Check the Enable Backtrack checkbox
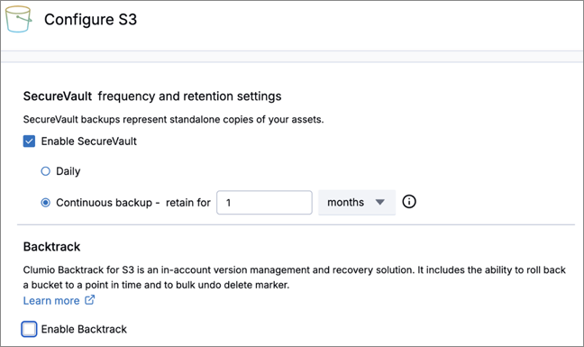Screen dimensions: 584x347 [29, 329]
